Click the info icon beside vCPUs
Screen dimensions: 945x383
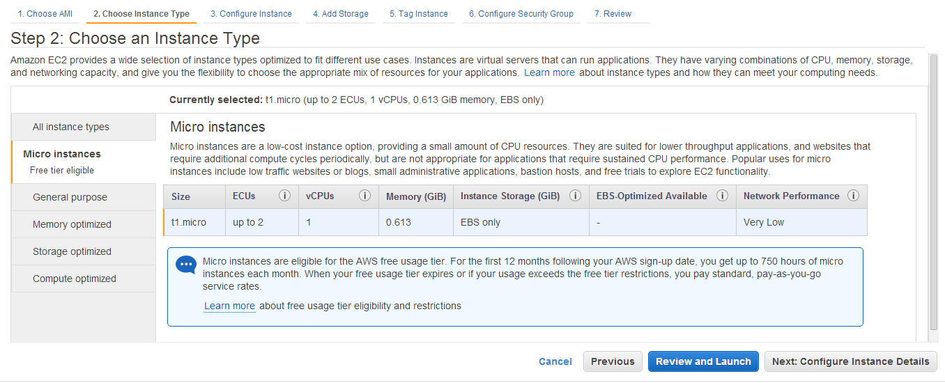(x=364, y=196)
